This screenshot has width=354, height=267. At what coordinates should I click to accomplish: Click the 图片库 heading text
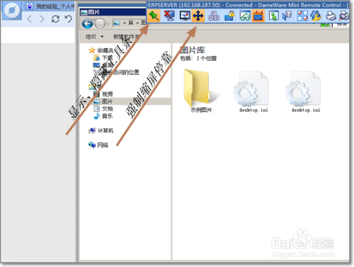tap(193, 50)
